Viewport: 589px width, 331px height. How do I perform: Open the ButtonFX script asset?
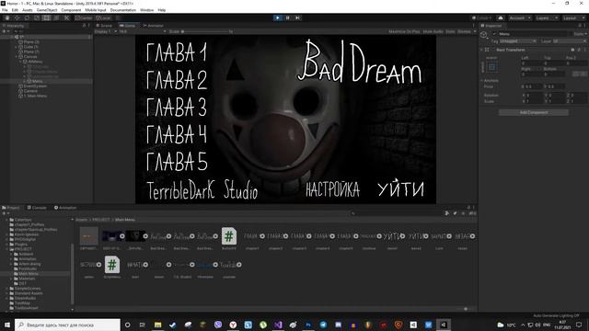pyautogui.click(x=229, y=236)
